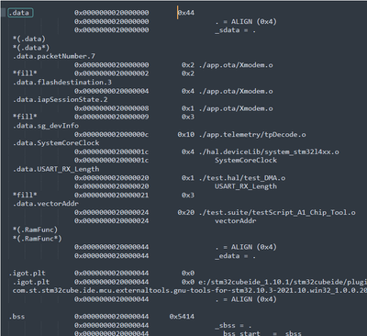367x336 pixels.
Task: Click the first ./app.ota/Xmodem.o path
Action: (236, 65)
